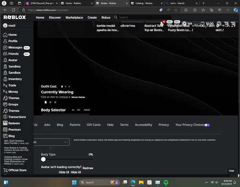Open the Terms footer link
Image resolution: width=240 pixels, height=187 pixels.
[124, 125]
